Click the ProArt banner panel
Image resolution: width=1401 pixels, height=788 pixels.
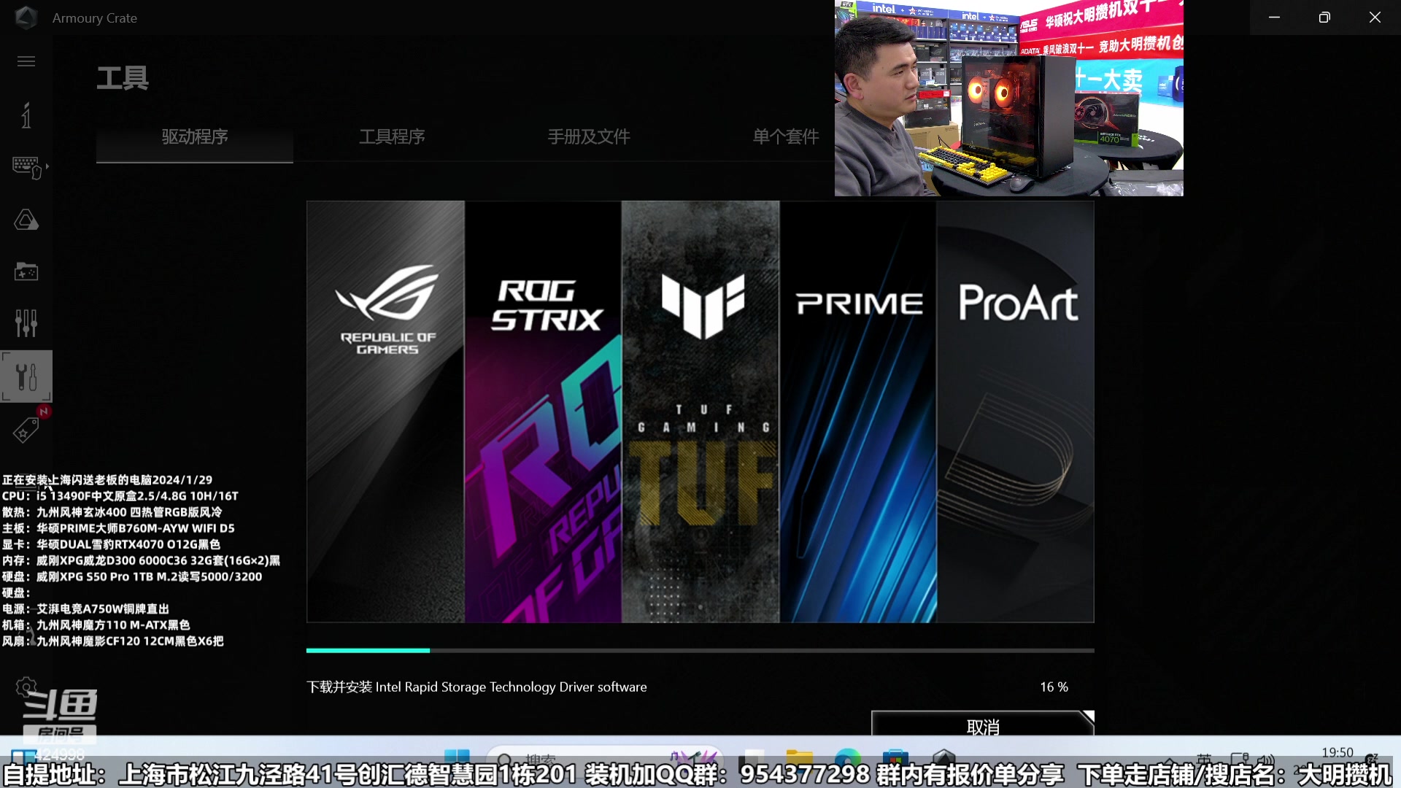(x=1016, y=412)
